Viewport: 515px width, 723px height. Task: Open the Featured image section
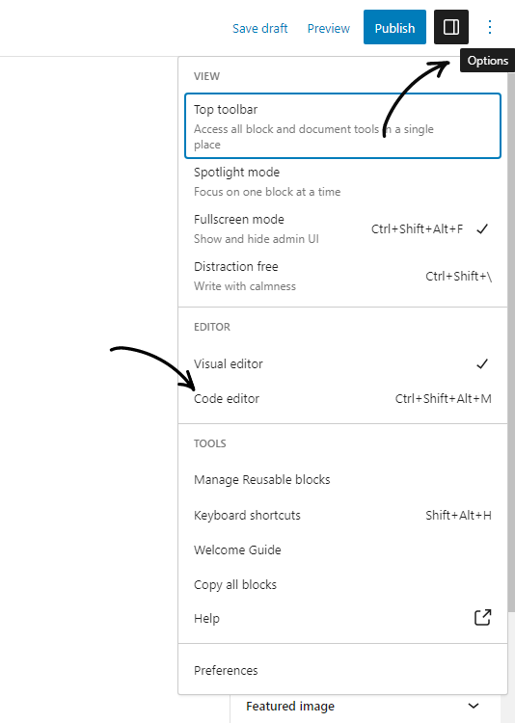(365, 706)
